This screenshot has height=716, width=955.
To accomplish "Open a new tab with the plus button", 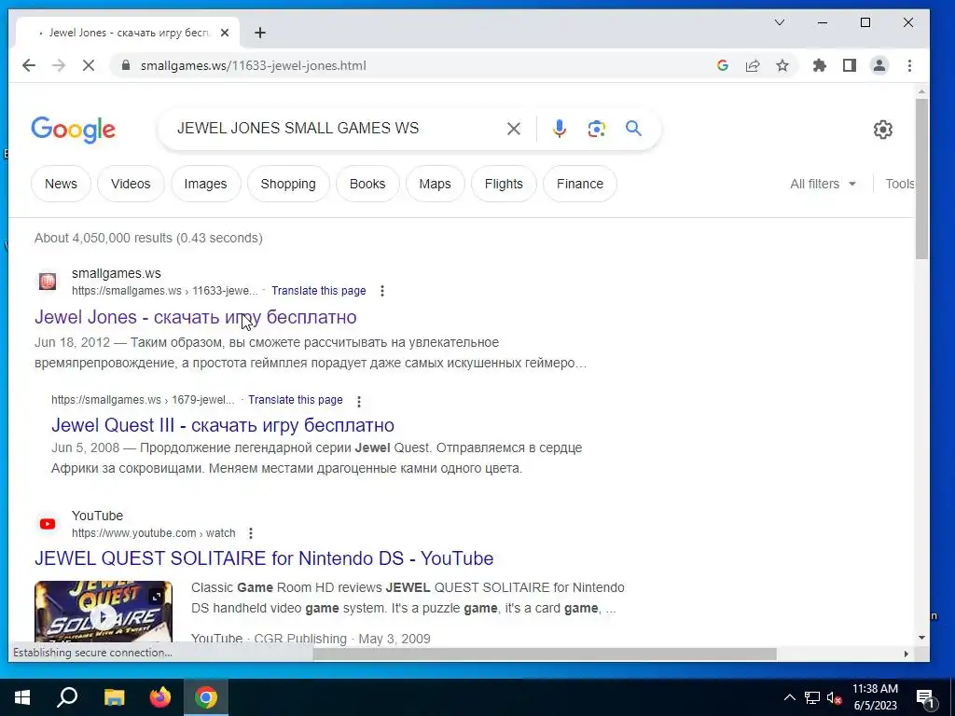I will click(x=260, y=33).
